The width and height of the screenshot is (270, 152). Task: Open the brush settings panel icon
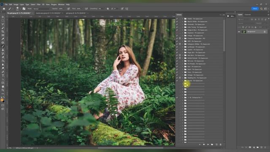[24, 8]
